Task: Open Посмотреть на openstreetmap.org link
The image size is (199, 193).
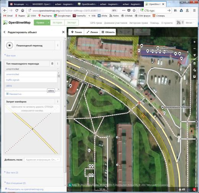Action: [x=24, y=189]
